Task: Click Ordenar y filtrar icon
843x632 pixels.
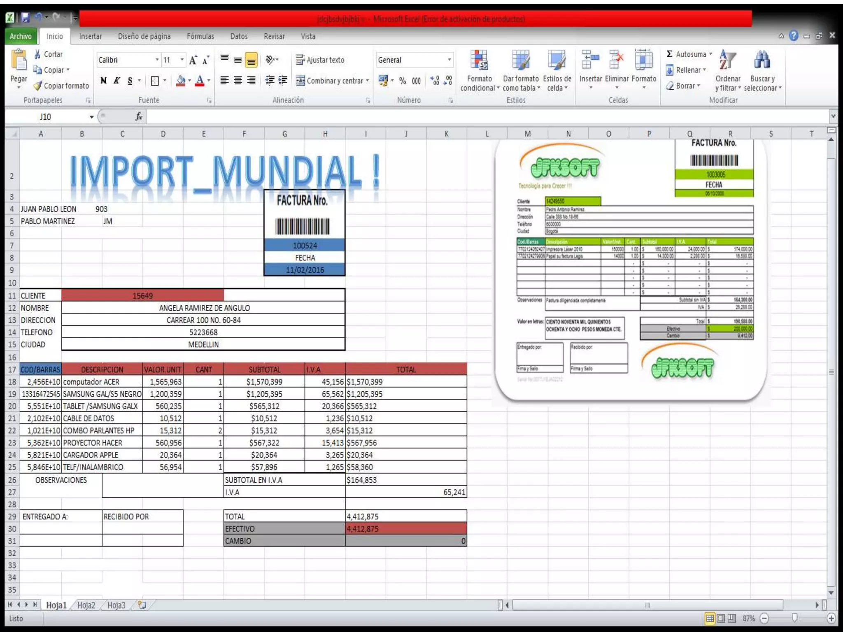Action: (727, 60)
